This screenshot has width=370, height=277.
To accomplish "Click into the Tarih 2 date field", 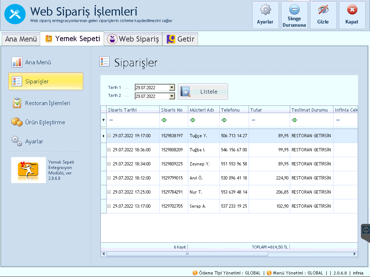I will click(152, 96).
